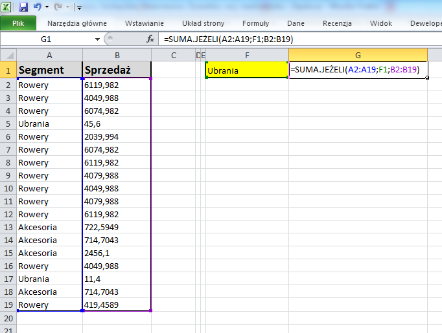The image size is (442, 333).
Task: Select cell B13 with 722,5949
Action: click(117, 227)
